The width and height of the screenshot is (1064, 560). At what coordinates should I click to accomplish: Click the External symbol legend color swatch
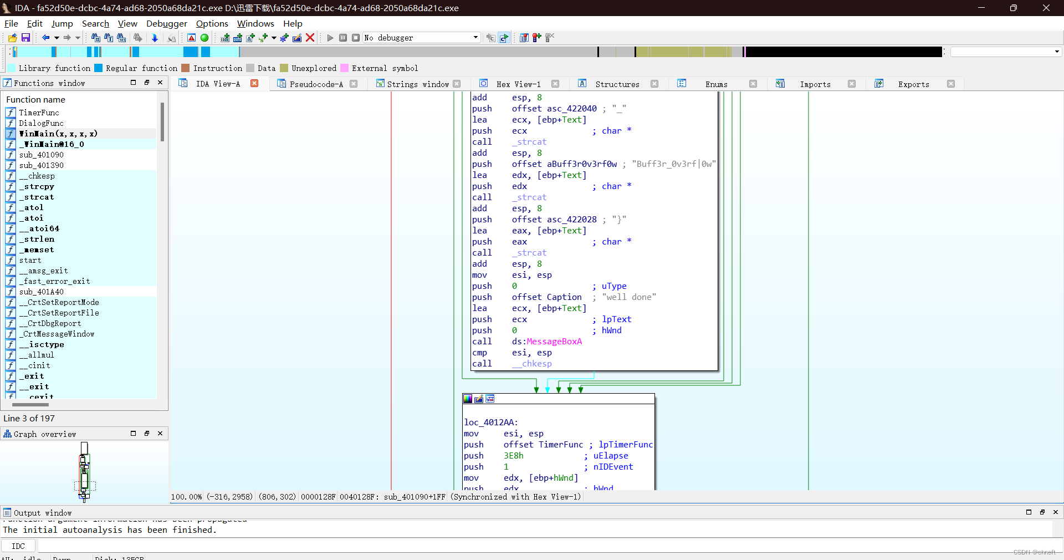[344, 68]
